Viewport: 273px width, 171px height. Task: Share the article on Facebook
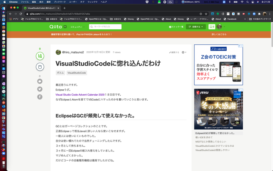[40, 97]
